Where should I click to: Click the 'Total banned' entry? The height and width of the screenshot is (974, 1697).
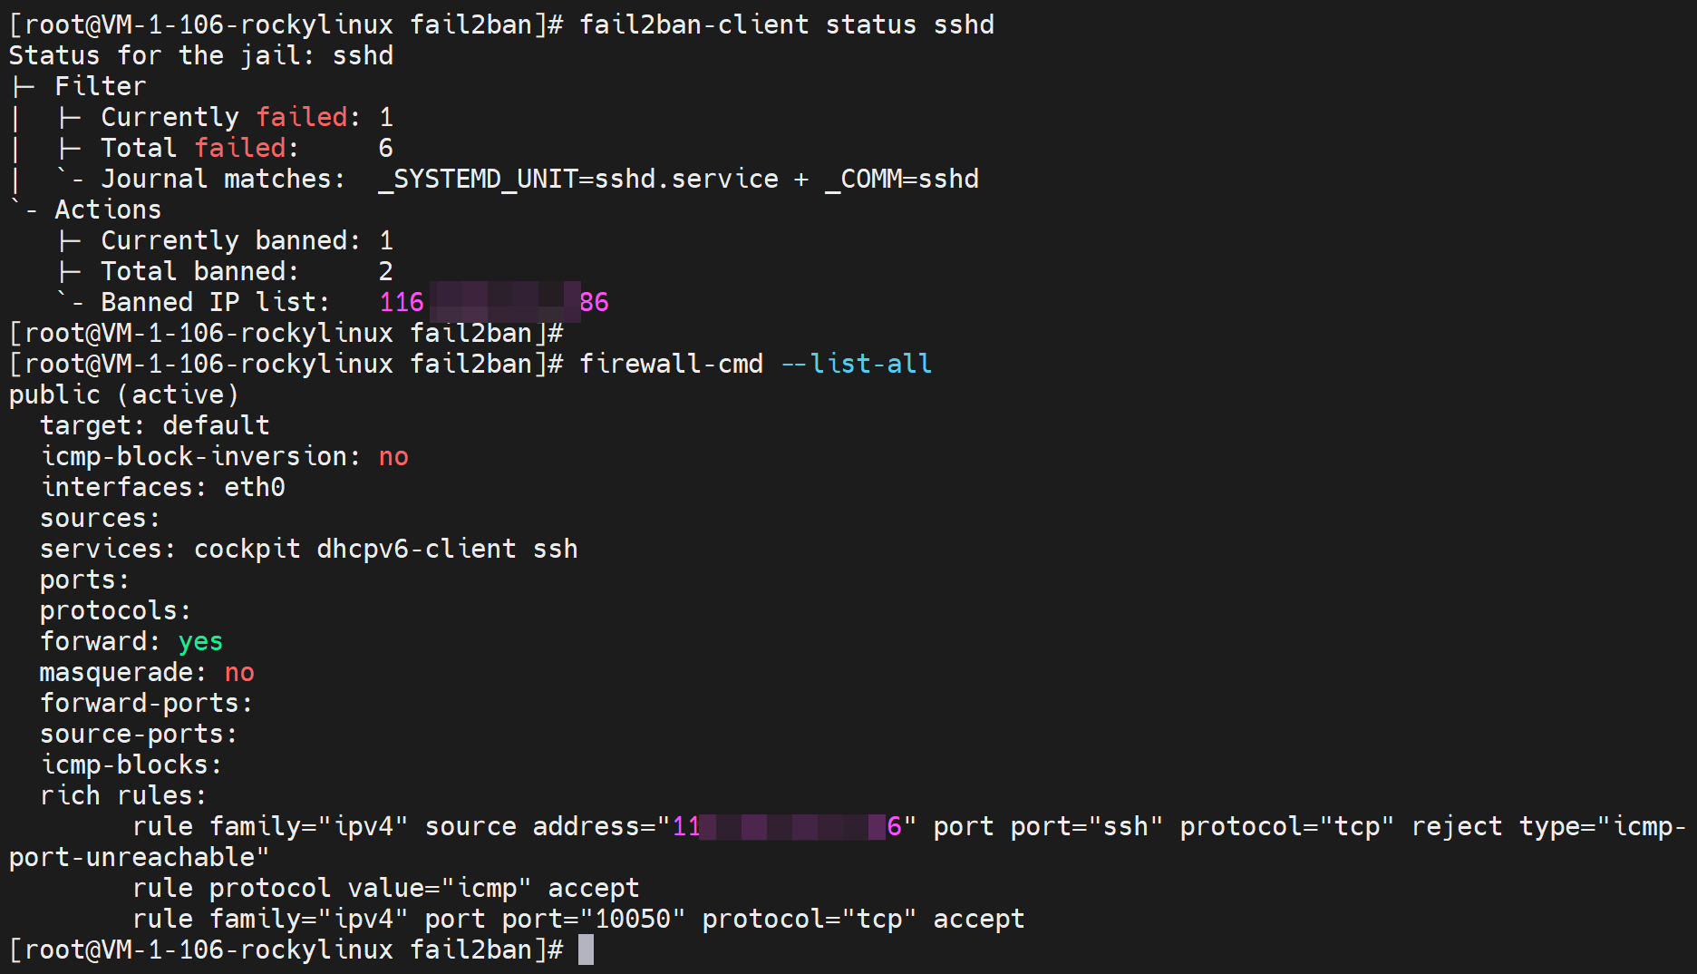coord(199,271)
